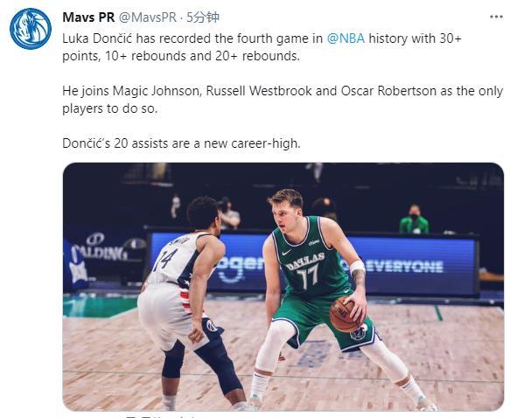Image resolution: width=510 pixels, height=418 pixels.
Task: Click Dončić's face in the photo
Action: (284, 215)
